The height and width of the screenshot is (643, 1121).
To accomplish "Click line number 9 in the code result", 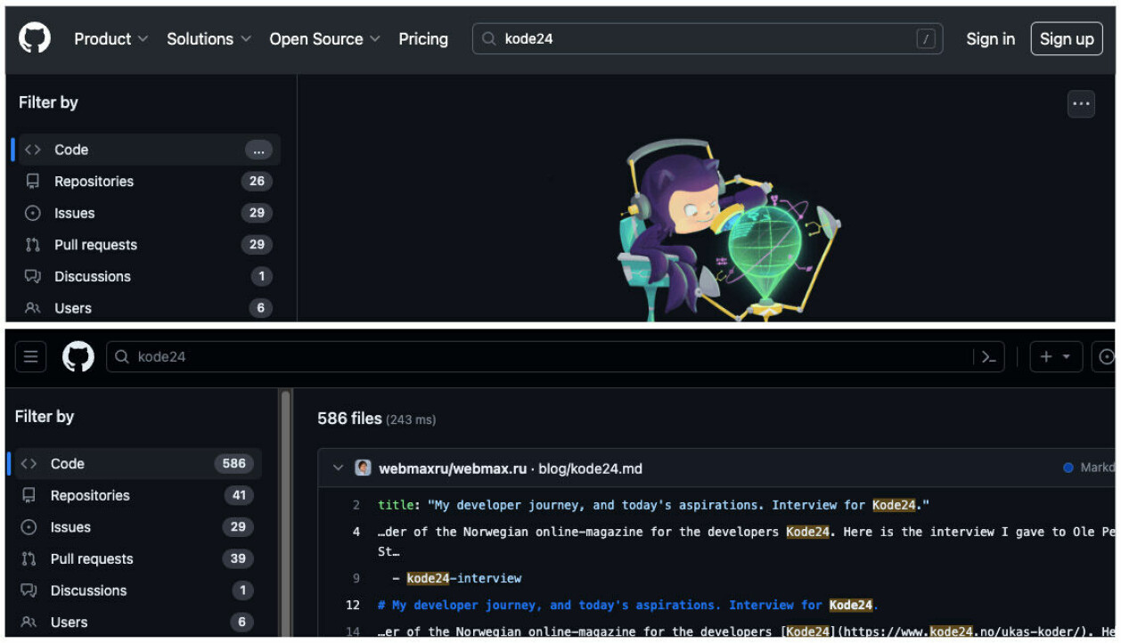I will click(x=356, y=578).
